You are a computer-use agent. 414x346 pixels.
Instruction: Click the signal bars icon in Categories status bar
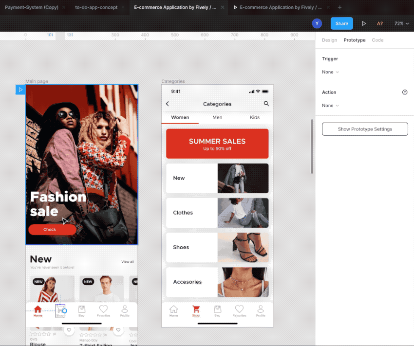pyautogui.click(x=252, y=91)
